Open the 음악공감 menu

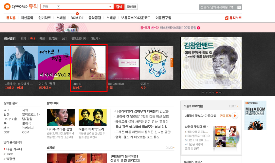(x=95, y=18)
